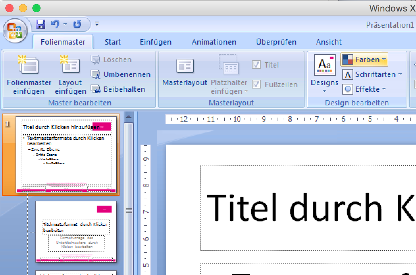Undo the last action
416x275 pixels.
pyautogui.click(x=55, y=24)
